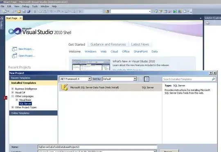
Task: Click the Undo toolbar icon
Action: pos(51,11)
